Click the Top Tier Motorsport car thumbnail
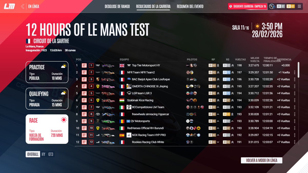The image size is (308, 173). click(108, 66)
